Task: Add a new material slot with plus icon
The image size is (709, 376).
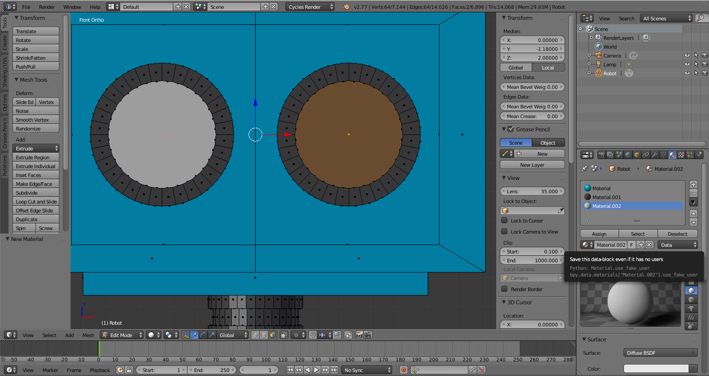Action: click(x=693, y=184)
